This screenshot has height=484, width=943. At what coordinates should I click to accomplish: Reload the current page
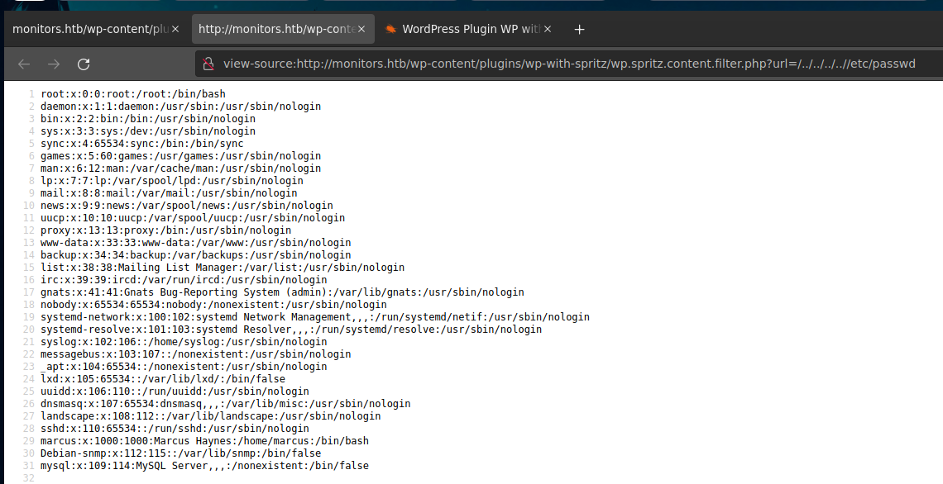tap(84, 64)
